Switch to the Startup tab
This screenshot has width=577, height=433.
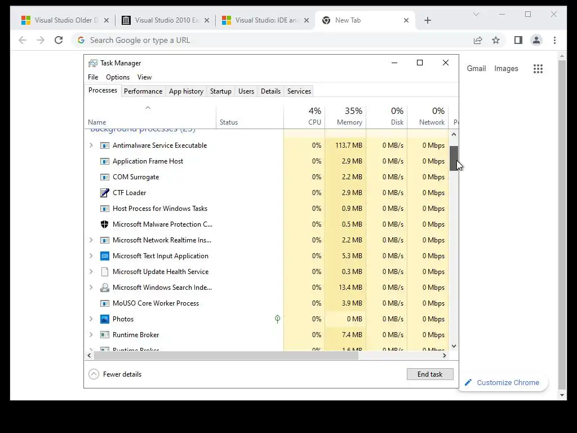pyautogui.click(x=221, y=91)
